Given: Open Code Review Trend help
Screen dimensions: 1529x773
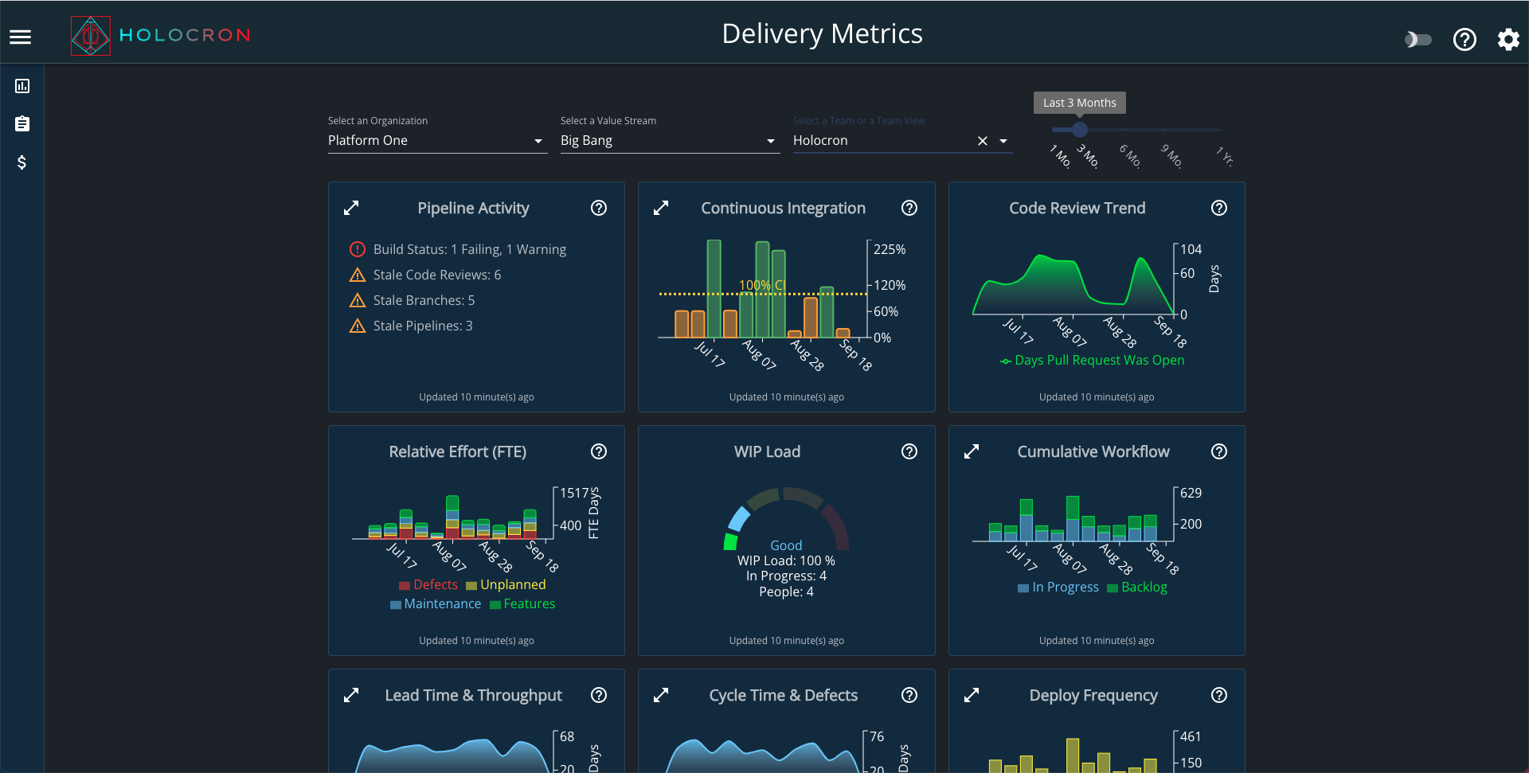Looking at the screenshot, I should coord(1219,208).
